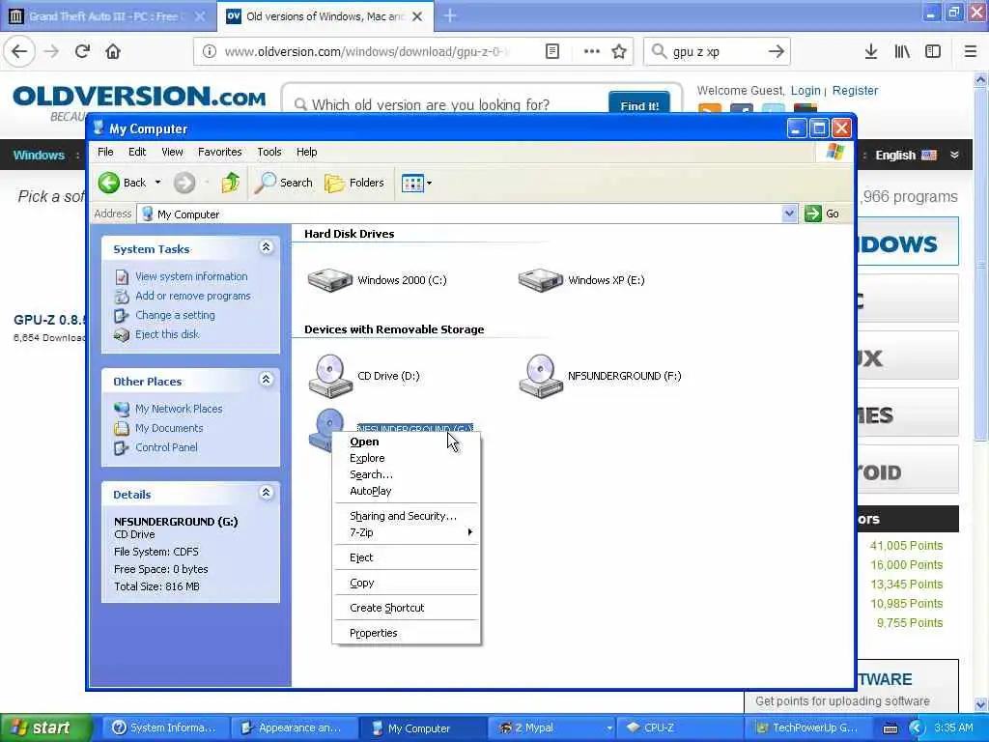Screen dimensions: 989x742
Task: Click the green Go button
Action: [822, 214]
